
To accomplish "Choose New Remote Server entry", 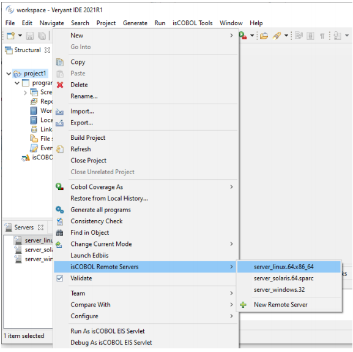I will (289, 305).
